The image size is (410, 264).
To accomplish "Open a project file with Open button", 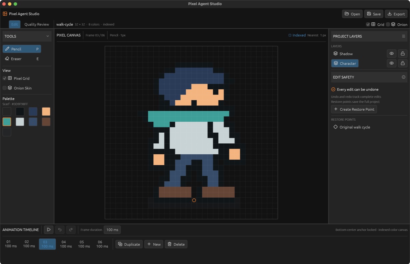I will [x=352, y=14].
